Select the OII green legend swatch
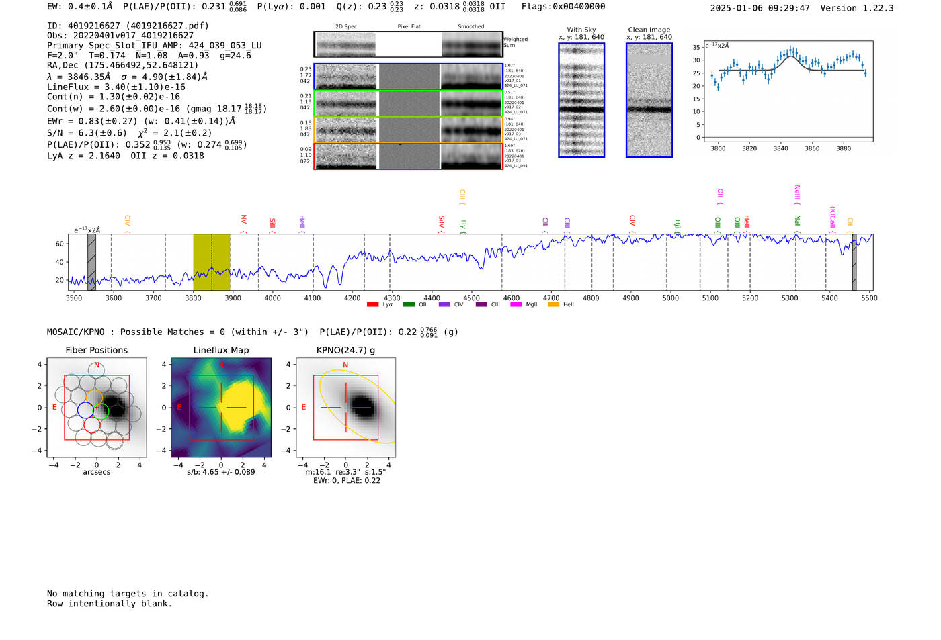The image size is (941, 640). (x=409, y=304)
